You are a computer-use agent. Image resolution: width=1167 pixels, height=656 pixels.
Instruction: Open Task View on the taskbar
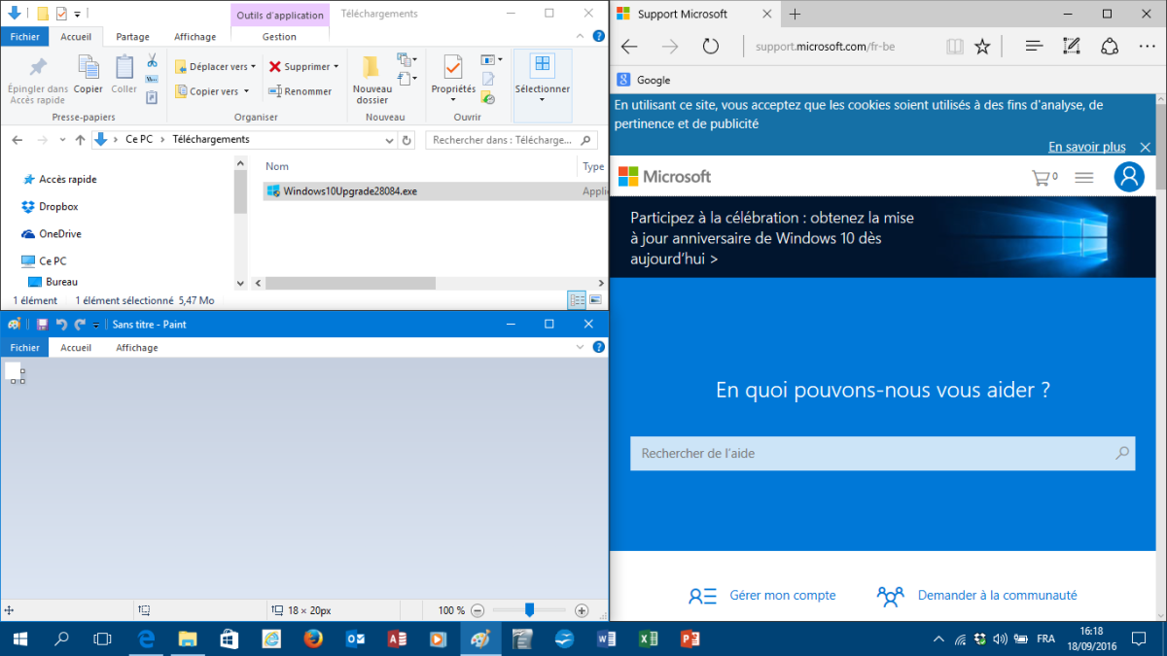(102, 639)
